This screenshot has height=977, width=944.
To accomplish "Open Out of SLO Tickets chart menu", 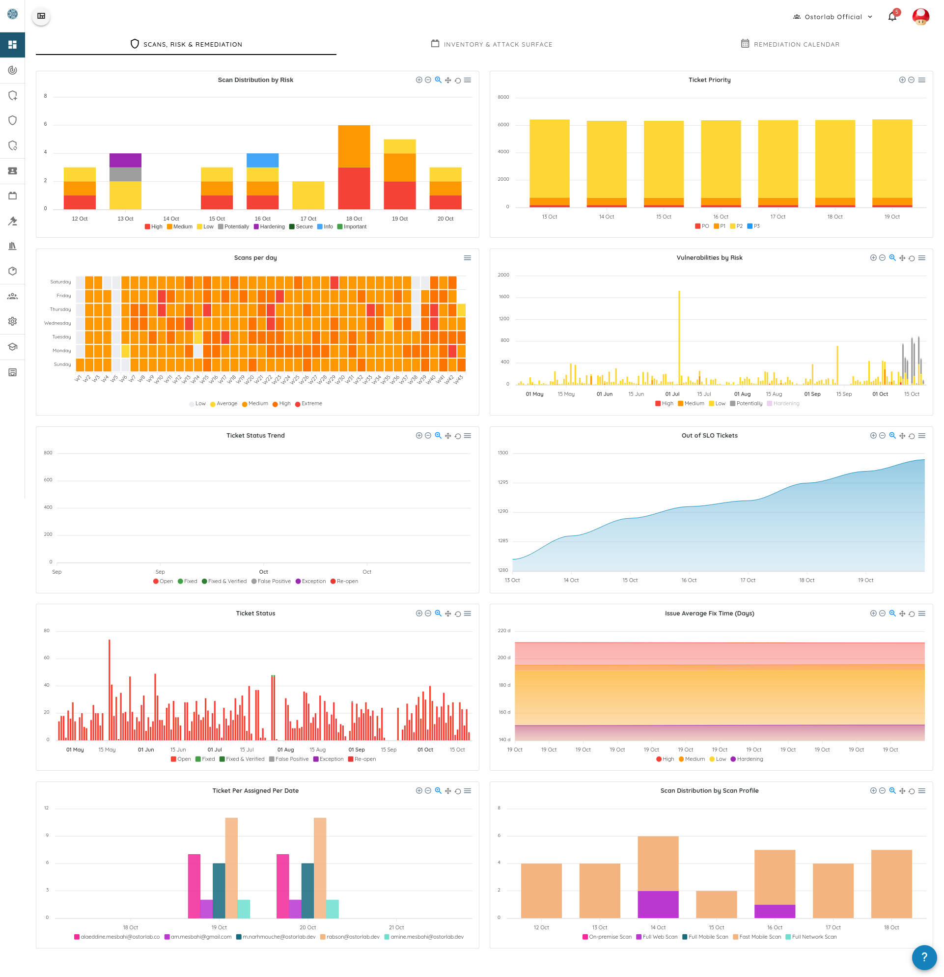I will pyautogui.click(x=922, y=436).
